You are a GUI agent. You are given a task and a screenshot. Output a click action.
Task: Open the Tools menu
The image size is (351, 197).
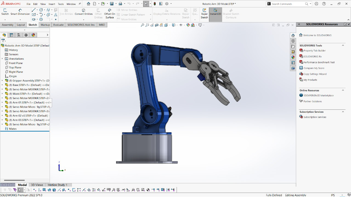(x=61, y=4)
